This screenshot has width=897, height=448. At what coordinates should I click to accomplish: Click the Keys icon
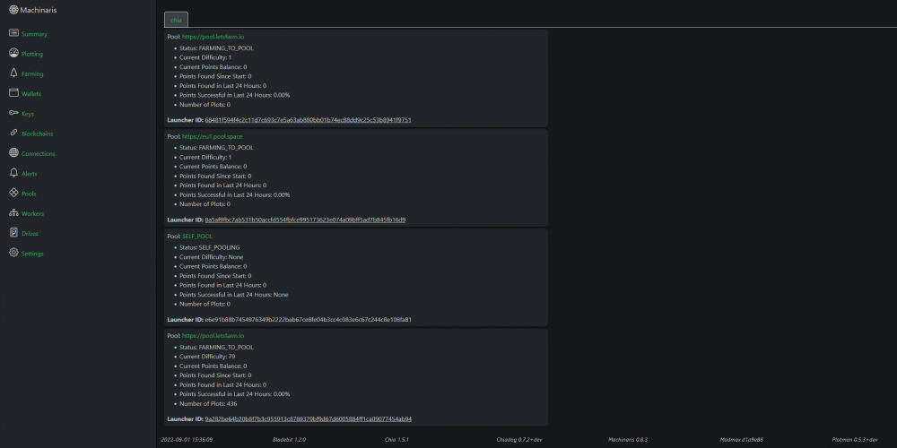pyautogui.click(x=13, y=113)
